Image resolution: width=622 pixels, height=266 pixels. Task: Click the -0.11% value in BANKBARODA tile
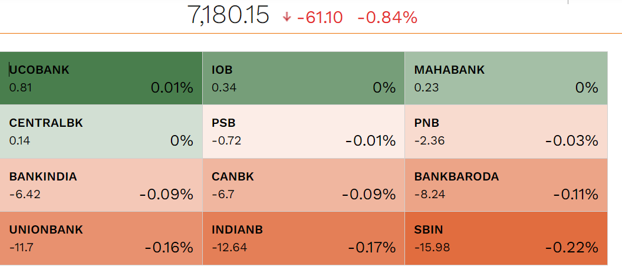[x=575, y=194]
